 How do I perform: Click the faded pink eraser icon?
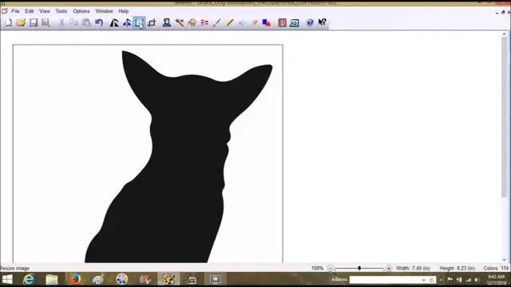254,22
